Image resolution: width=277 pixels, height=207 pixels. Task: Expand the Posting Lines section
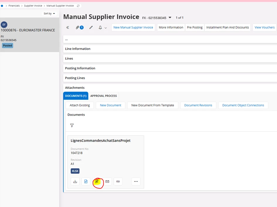(75, 78)
